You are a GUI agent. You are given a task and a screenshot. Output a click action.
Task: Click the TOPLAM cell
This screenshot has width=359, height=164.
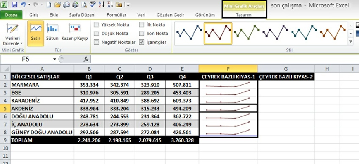(x=42, y=140)
